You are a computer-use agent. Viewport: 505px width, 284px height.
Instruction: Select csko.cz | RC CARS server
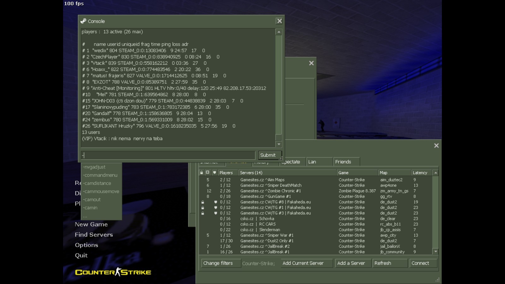point(316,224)
